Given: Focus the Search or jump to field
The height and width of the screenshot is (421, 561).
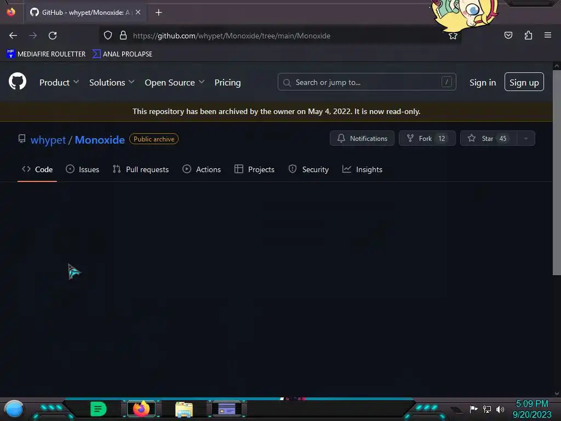Looking at the screenshot, I should click(367, 82).
